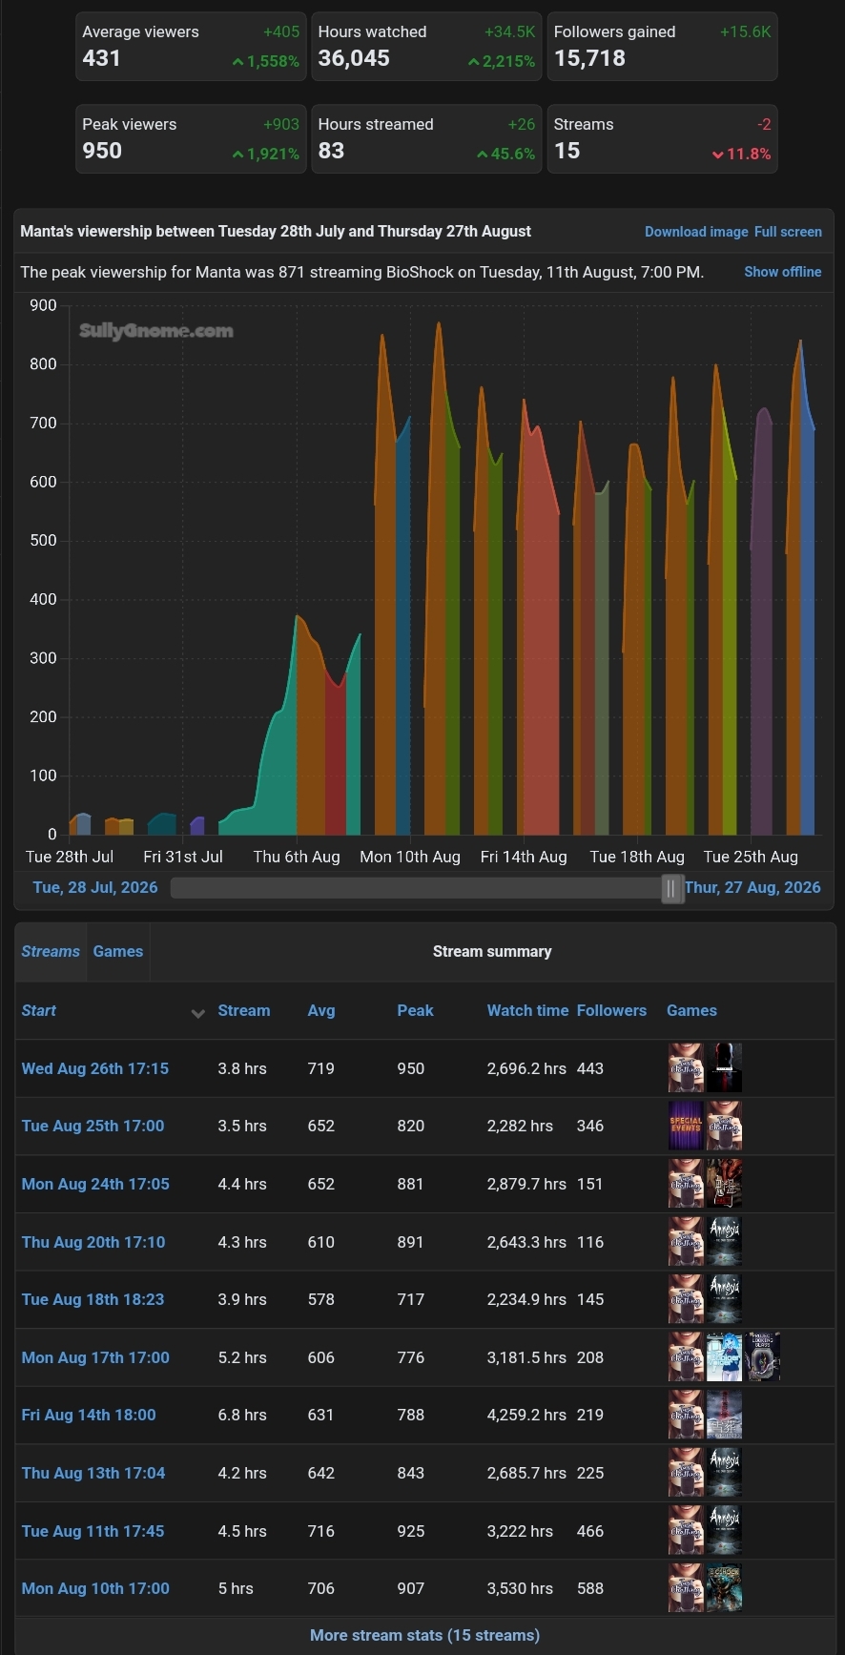Click the Streams count stat card
Image resolution: width=845 pixels, height=1655 pixels.
(x=662, y=139)
